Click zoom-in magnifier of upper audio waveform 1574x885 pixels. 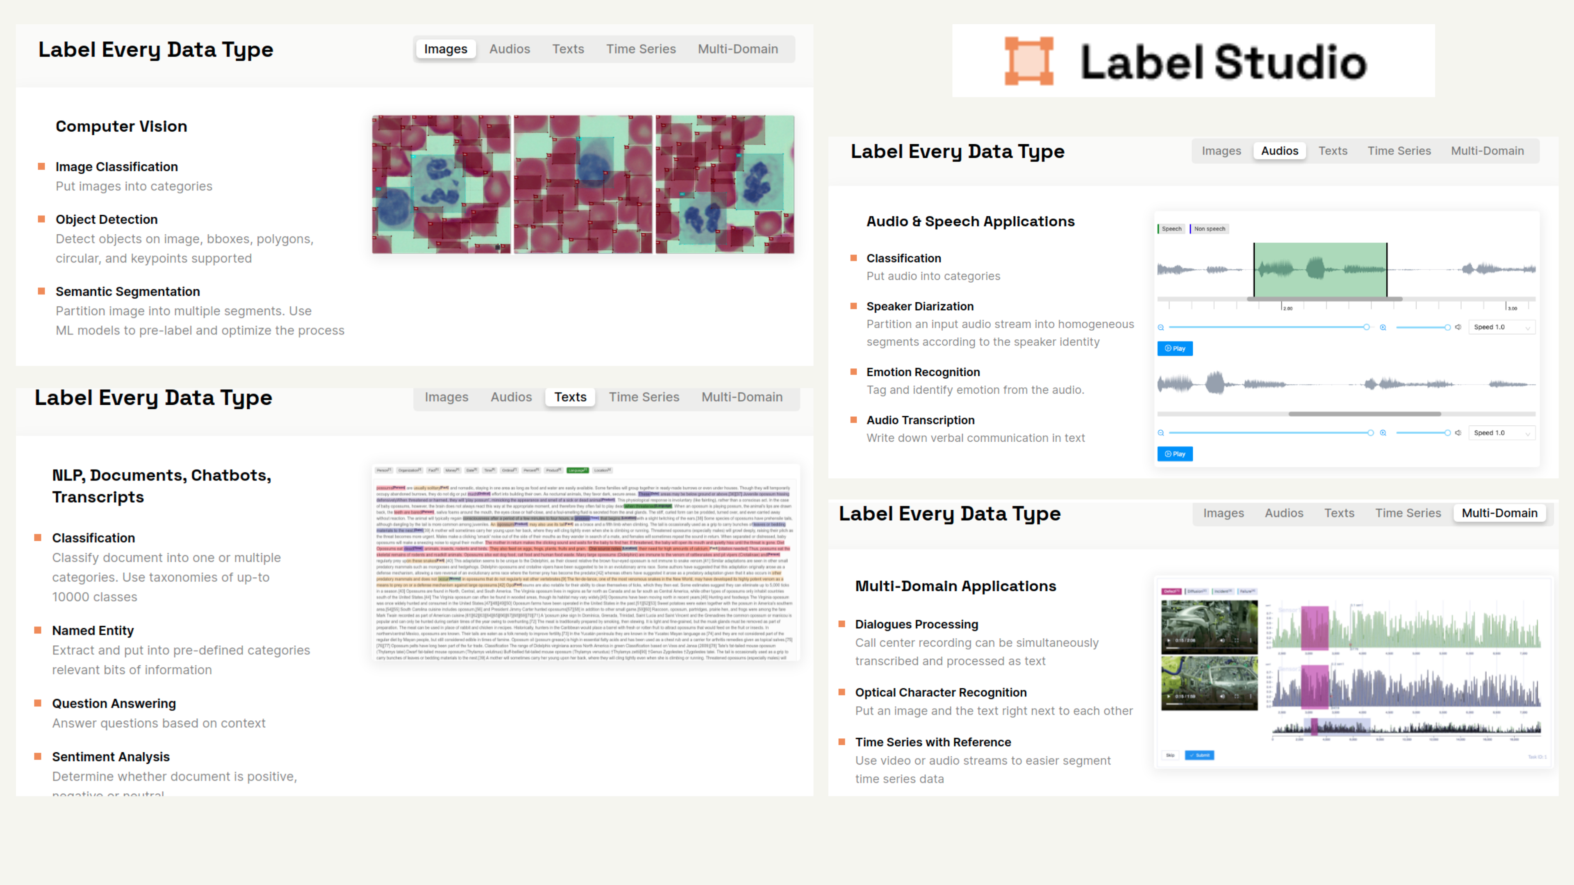(1383, 327)
